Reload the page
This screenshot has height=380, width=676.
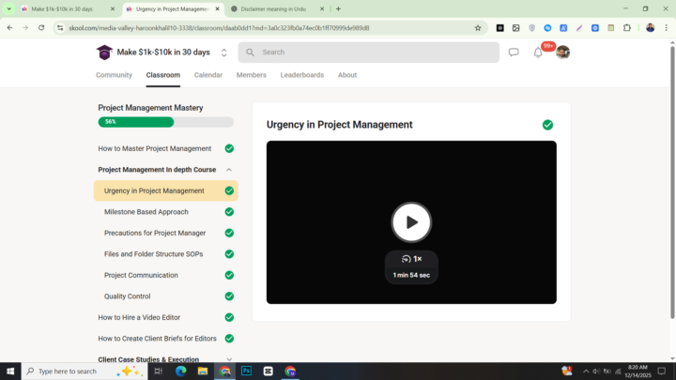[41, 28]
